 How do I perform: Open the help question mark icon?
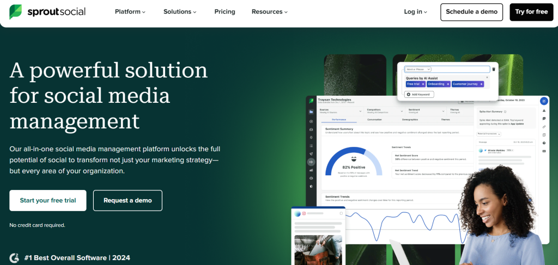(544, 143)
